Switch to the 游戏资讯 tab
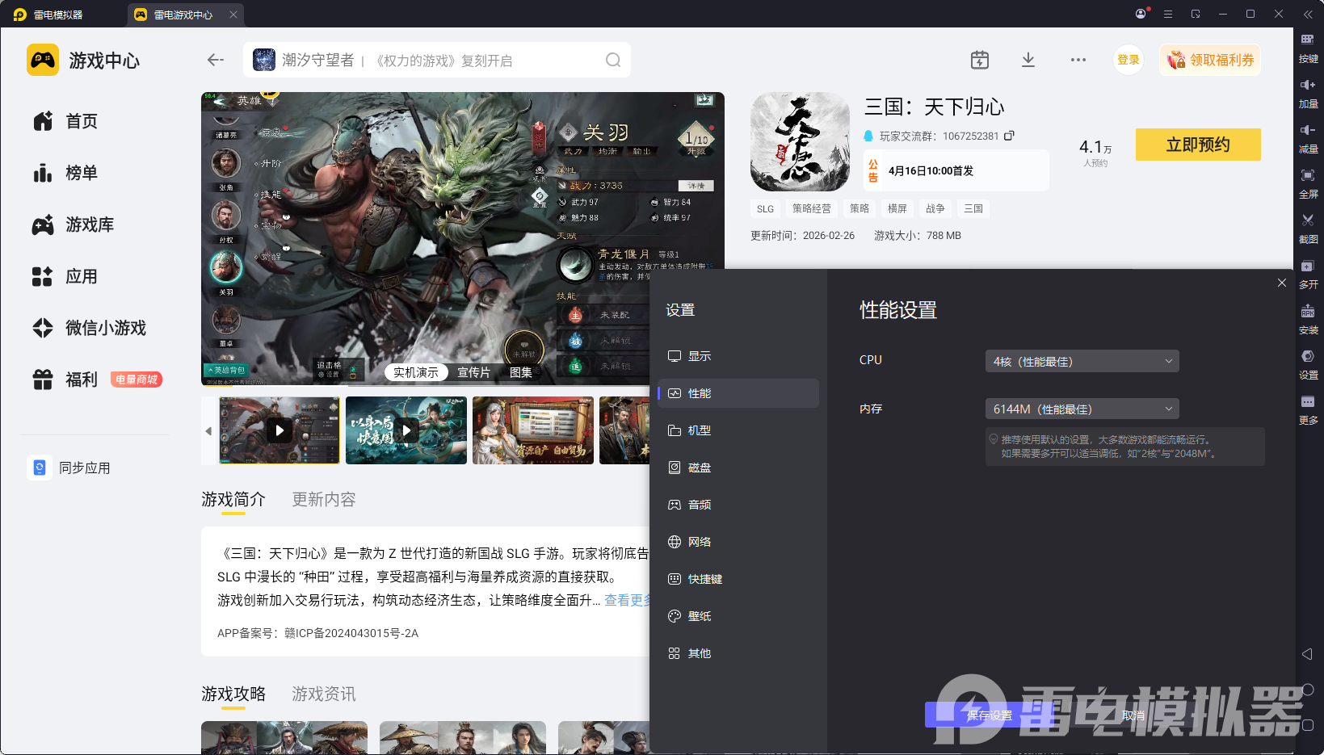 click(x=324, y=694)
